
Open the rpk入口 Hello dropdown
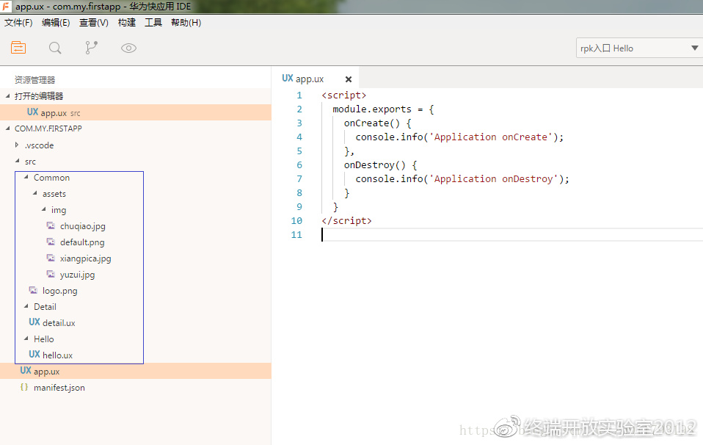point(639,48)
